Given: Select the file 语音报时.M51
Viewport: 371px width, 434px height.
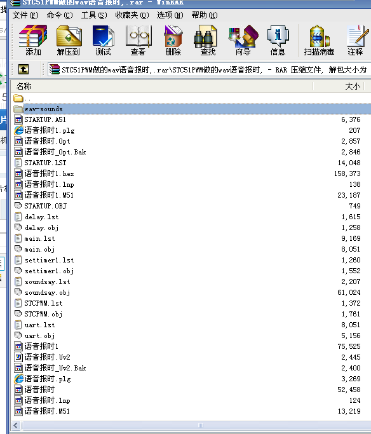Looking at the screenshot, I should click(47, 411).
